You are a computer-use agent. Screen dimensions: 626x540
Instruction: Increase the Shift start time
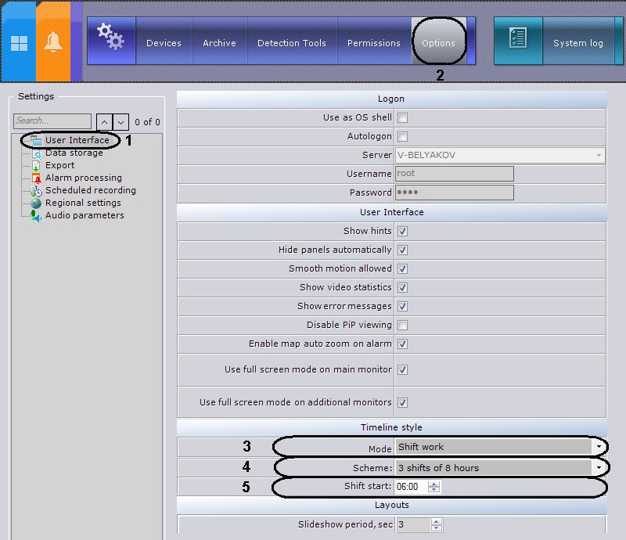(x=434, y=484)
